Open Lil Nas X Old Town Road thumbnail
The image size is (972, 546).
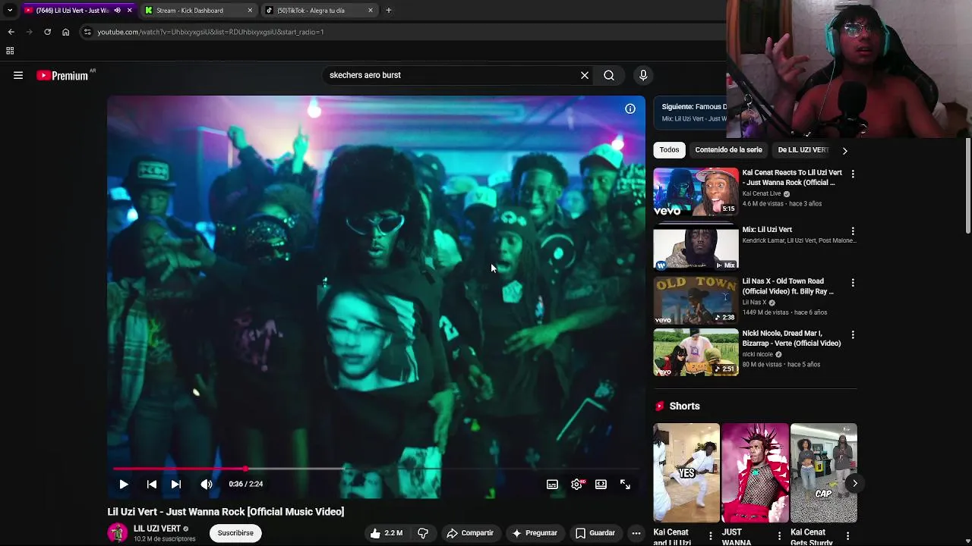pyautogui.click(x=696, y=300)
